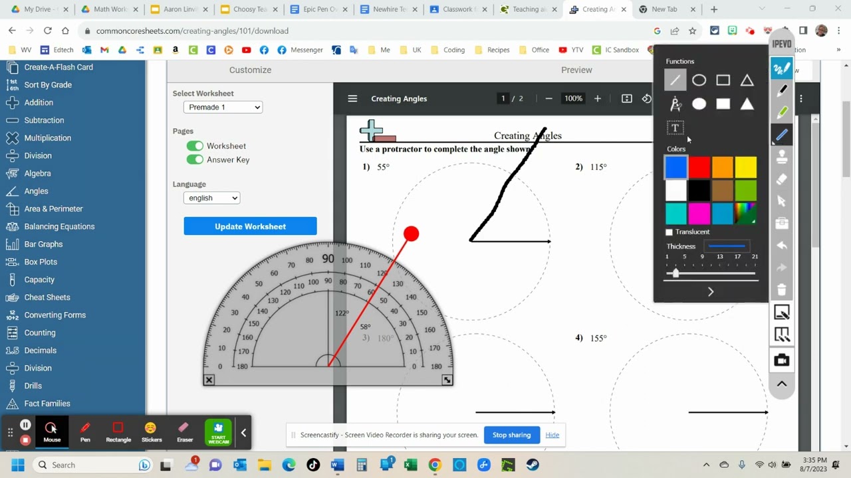Pick the red color swatch

tap(699, 167)
